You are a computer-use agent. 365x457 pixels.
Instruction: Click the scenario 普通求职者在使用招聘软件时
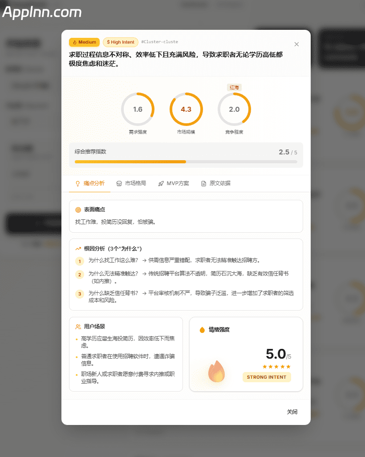point(128,360)
